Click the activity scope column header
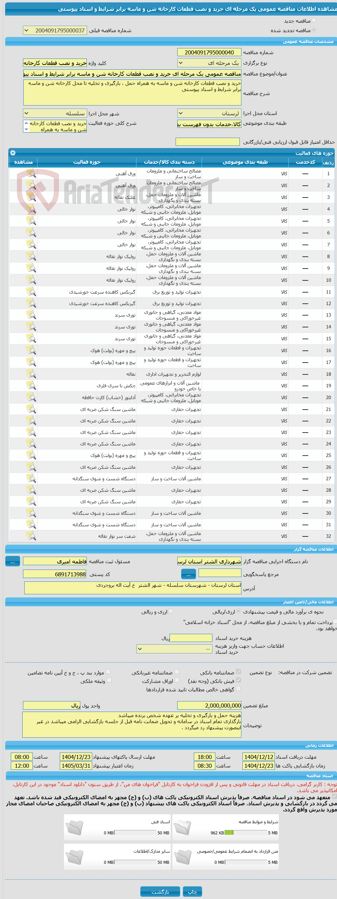The width and height of the screenshot is (337, 899). coord(87,162)
